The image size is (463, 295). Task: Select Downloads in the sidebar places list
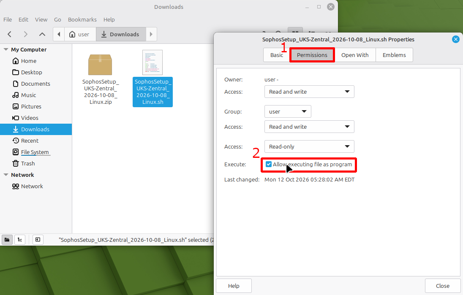[x=36, y=129]
